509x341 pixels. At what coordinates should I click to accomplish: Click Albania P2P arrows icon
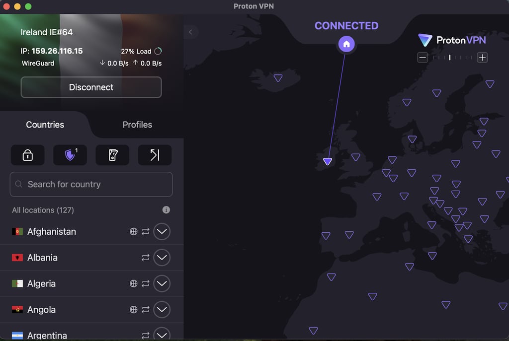click(x=146, y=258)
